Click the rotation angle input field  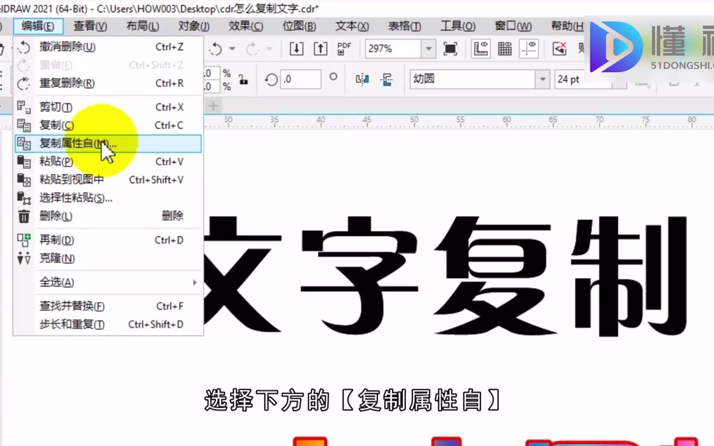click(300, 79)
